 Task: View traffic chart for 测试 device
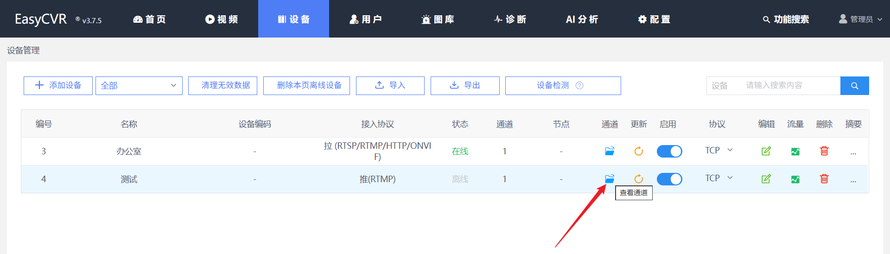pyautogui.click(x=795, y=179)
